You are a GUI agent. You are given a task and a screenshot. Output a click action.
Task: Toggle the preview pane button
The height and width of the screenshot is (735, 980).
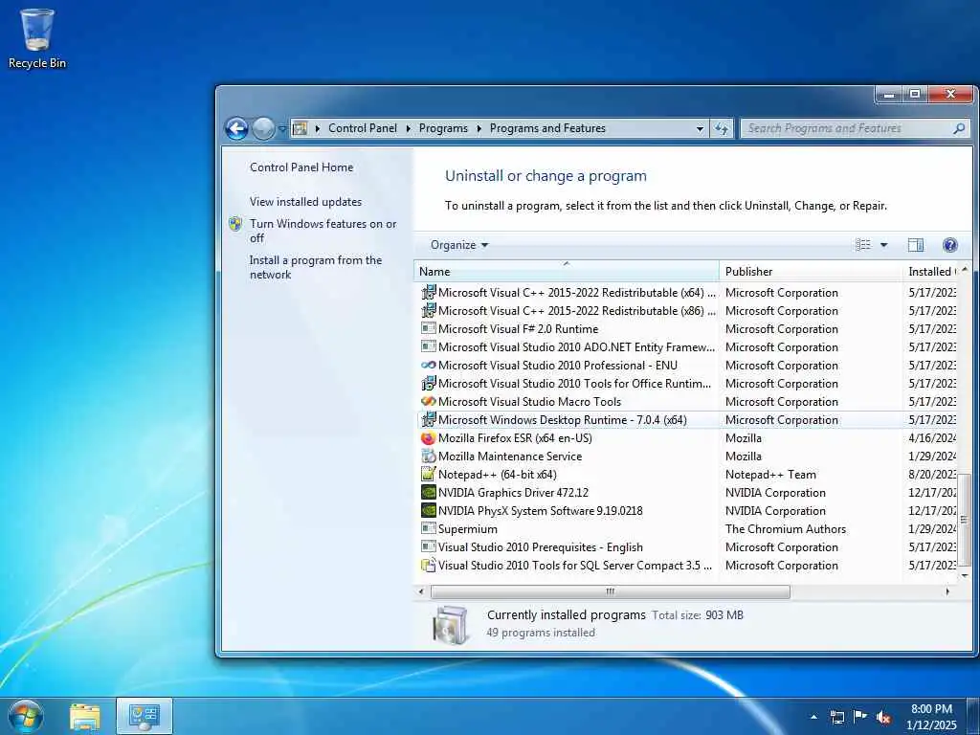[x=916, y=245]
